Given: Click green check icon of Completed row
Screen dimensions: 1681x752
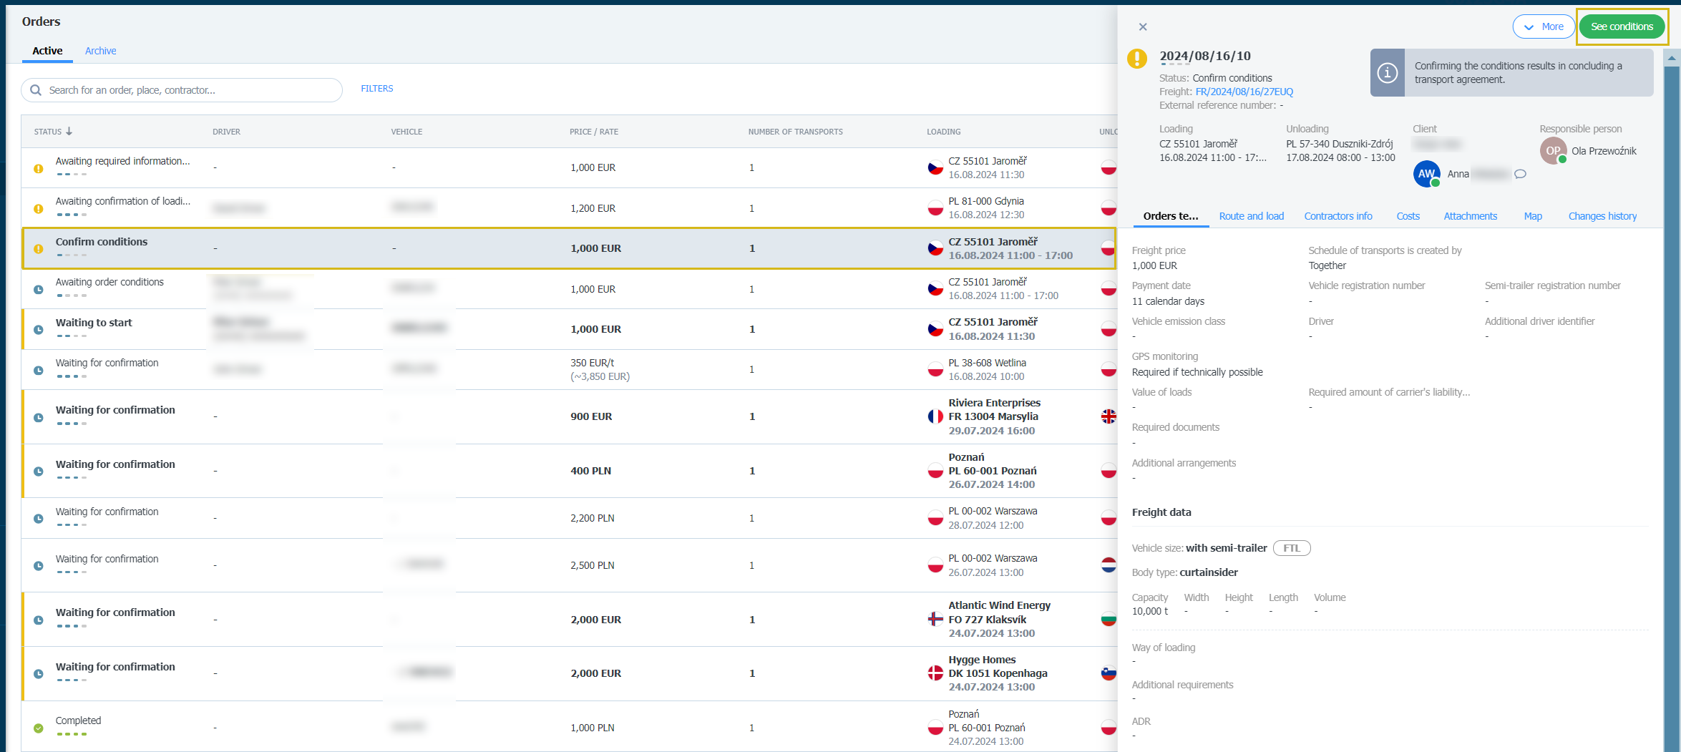Looking at the screenshot, I should (x=39, y=728).
